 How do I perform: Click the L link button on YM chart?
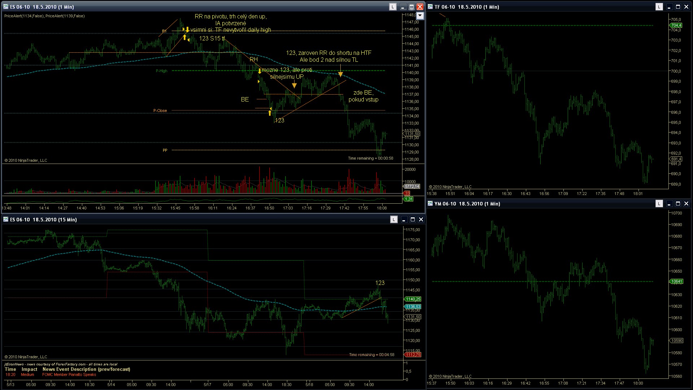tap(659, 204)
